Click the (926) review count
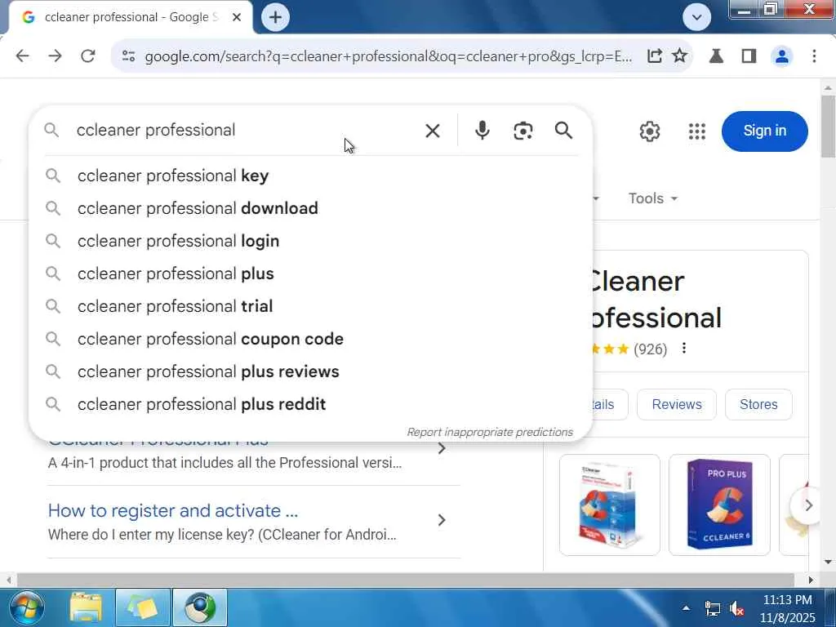836x627 pixels. (650, 349)
